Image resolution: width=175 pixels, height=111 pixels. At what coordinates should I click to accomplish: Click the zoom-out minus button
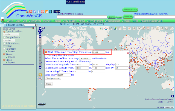click(x=40, y=67)
